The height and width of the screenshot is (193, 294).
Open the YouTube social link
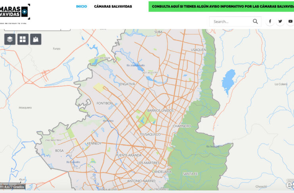(x=290, y=21)
